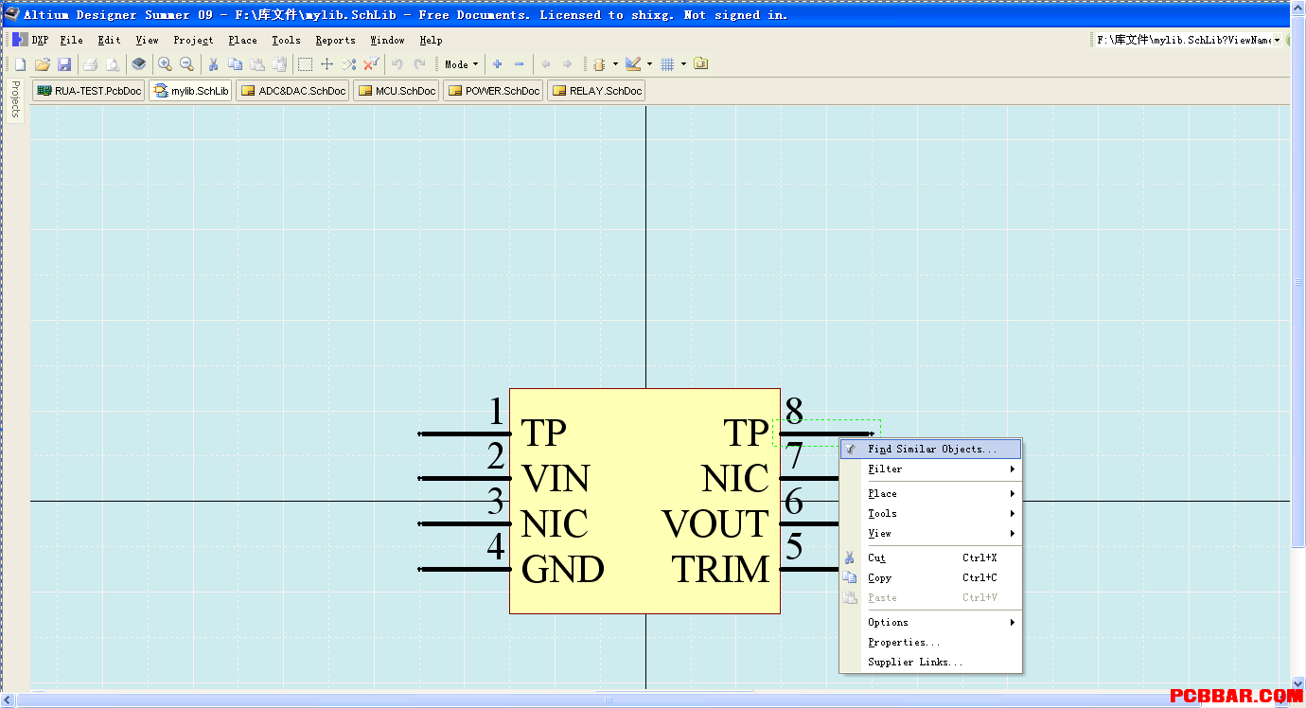Open the document path combo box dropdown
The height and width of the screenshot is (708, 1306).
pyautogui.click(x=1277, y=41)
